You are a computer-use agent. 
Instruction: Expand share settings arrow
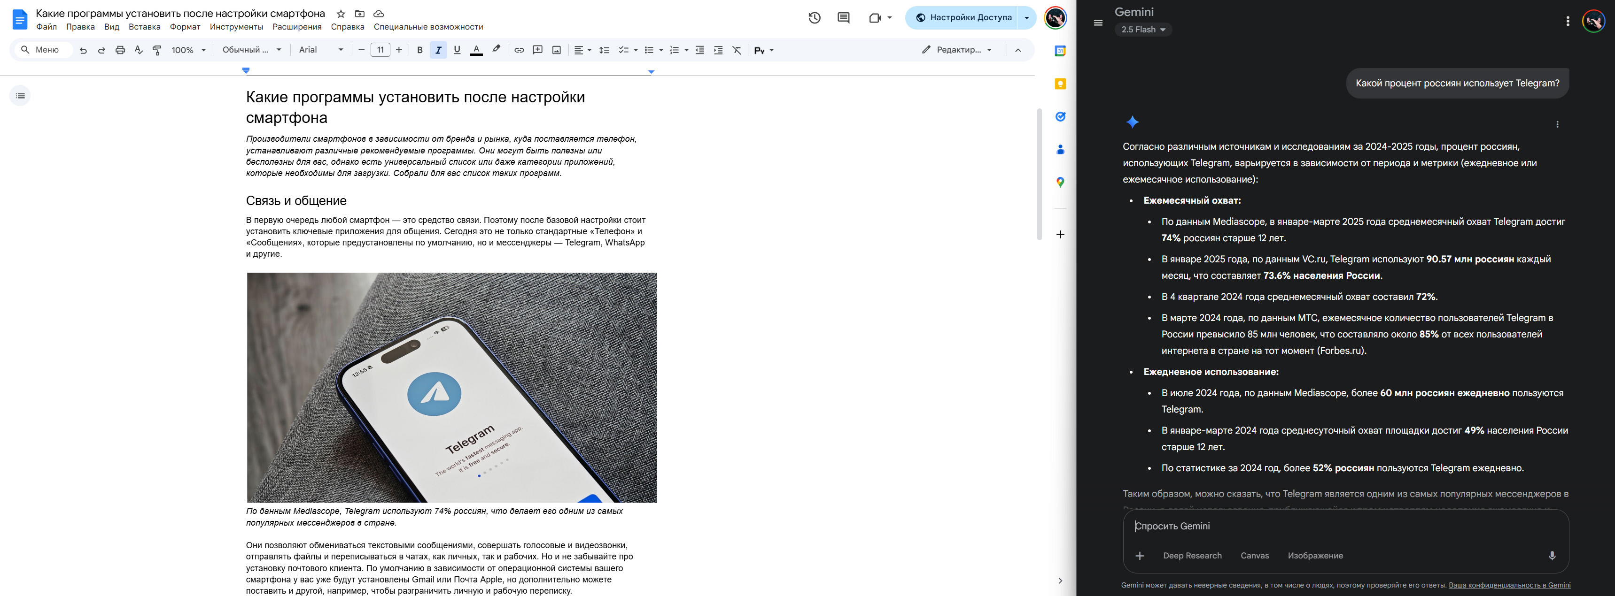click(x=1026, y=18)
